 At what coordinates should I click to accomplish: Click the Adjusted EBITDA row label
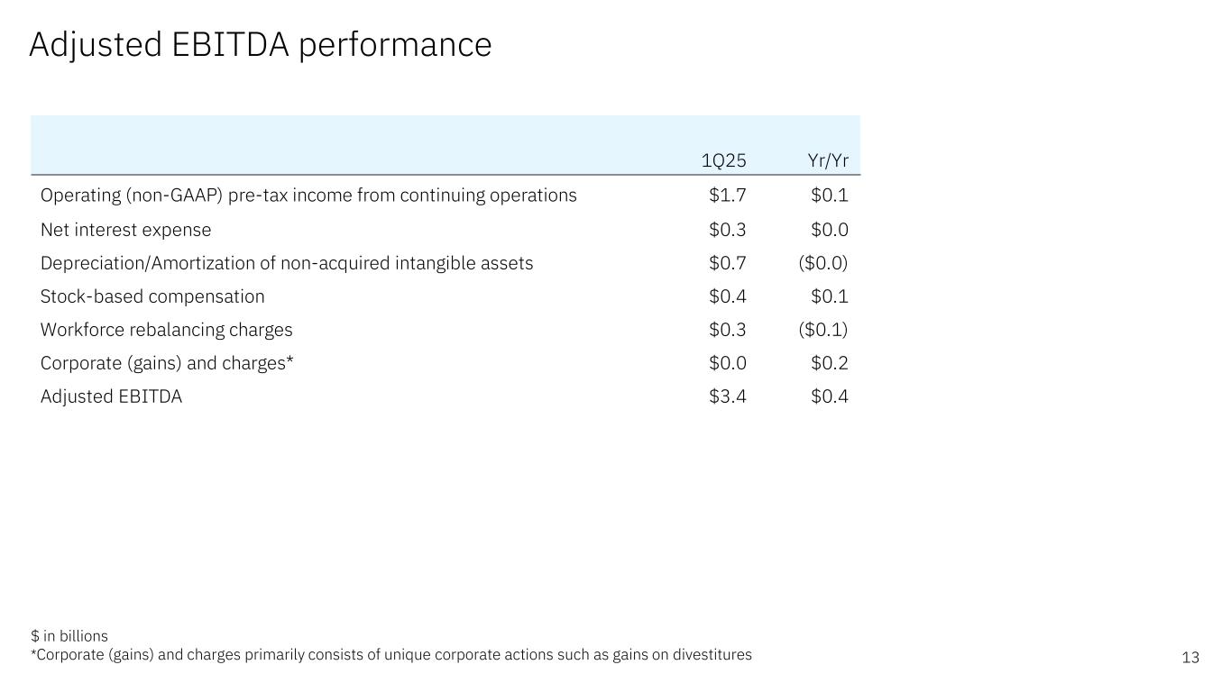point(111,396)
